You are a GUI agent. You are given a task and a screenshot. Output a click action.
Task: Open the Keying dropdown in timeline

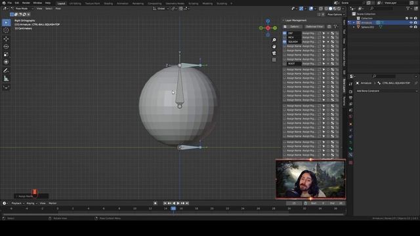pyautogui.click(x=31, y=203)
